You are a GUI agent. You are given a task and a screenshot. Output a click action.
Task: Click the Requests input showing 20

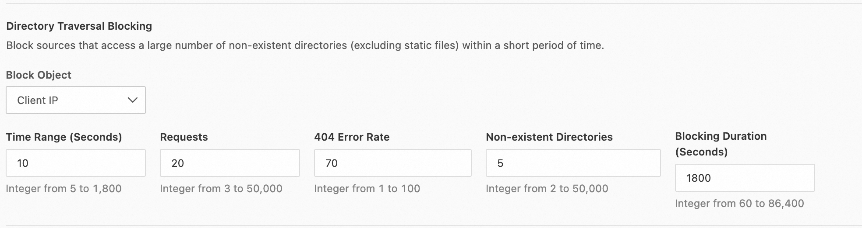[230, 163]
